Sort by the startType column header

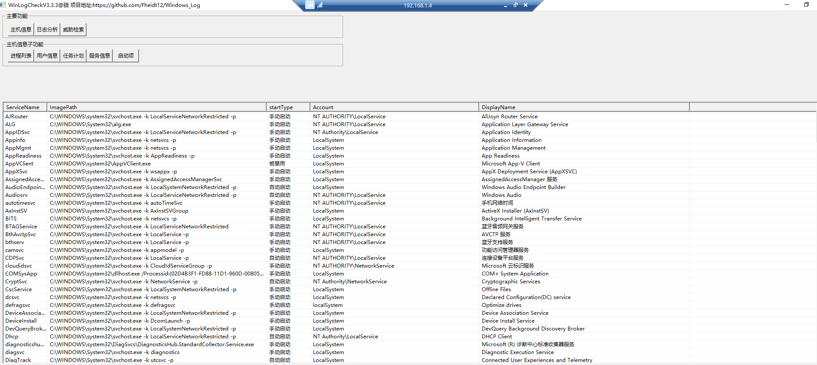288,107
